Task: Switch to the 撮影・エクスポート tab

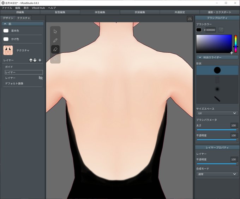Action: coord(220,12)
